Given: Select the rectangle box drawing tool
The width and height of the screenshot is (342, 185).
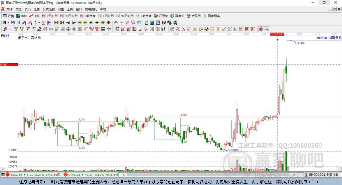Looking at the screenshot, I should [x=117, y=29].
